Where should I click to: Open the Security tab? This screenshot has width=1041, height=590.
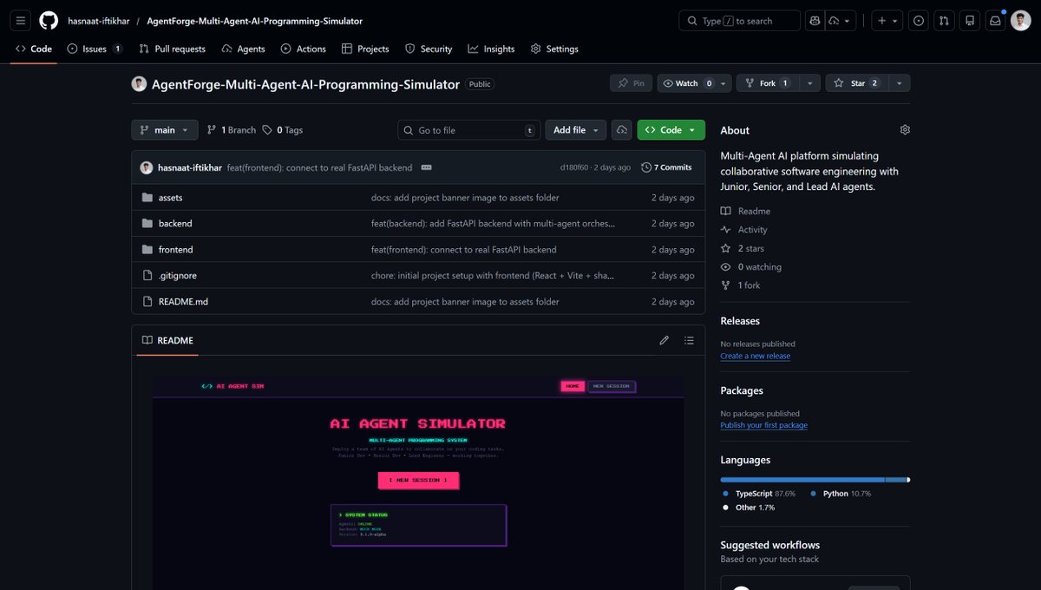tap(429, 49)
